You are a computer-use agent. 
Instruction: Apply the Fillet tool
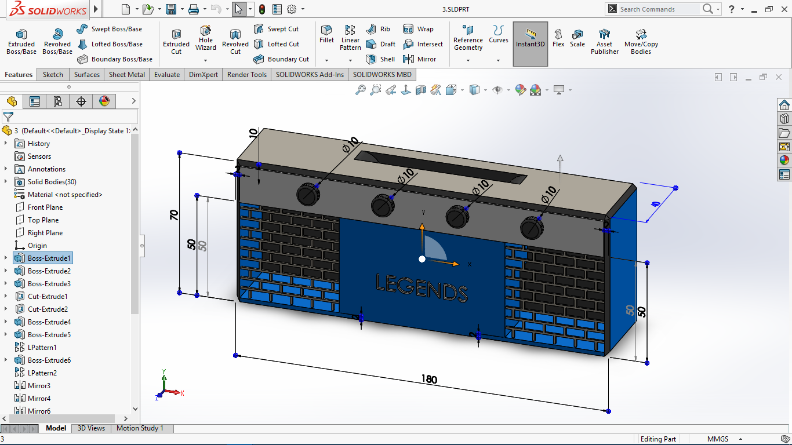coord(326,34)
